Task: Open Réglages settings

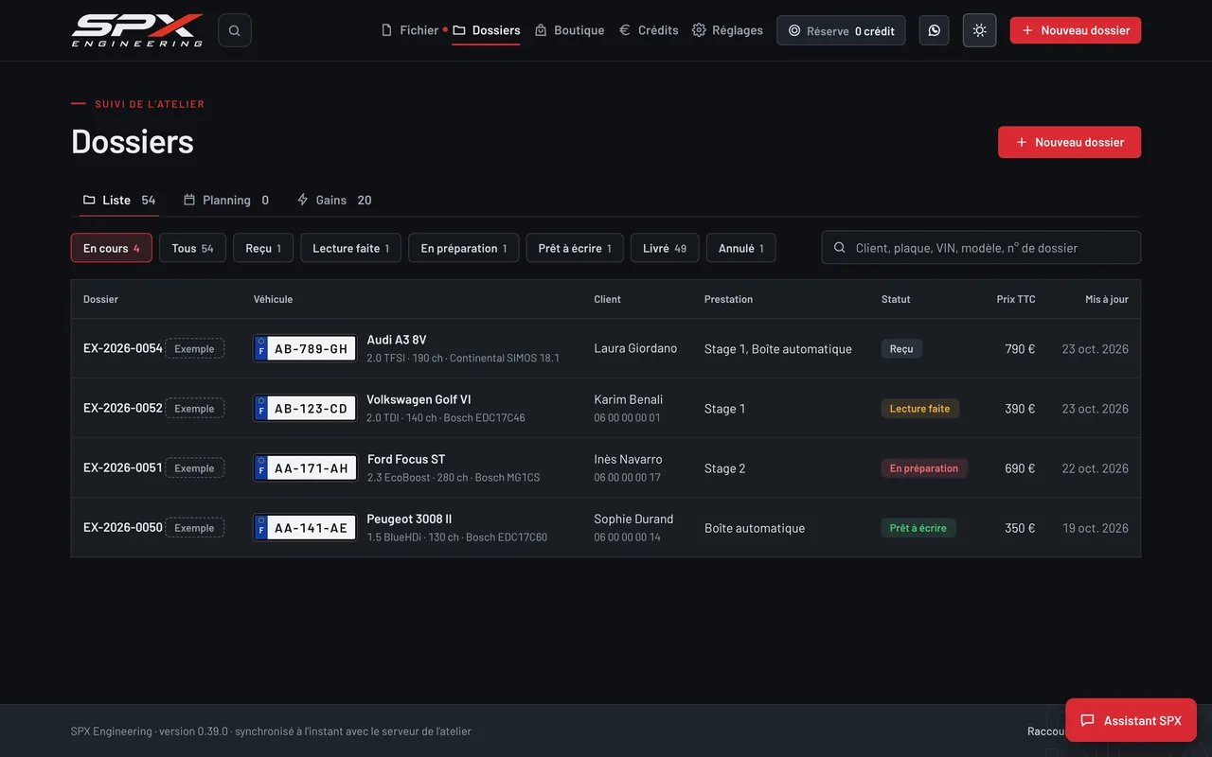Action: pyautogui.click(x=727, y=30)
